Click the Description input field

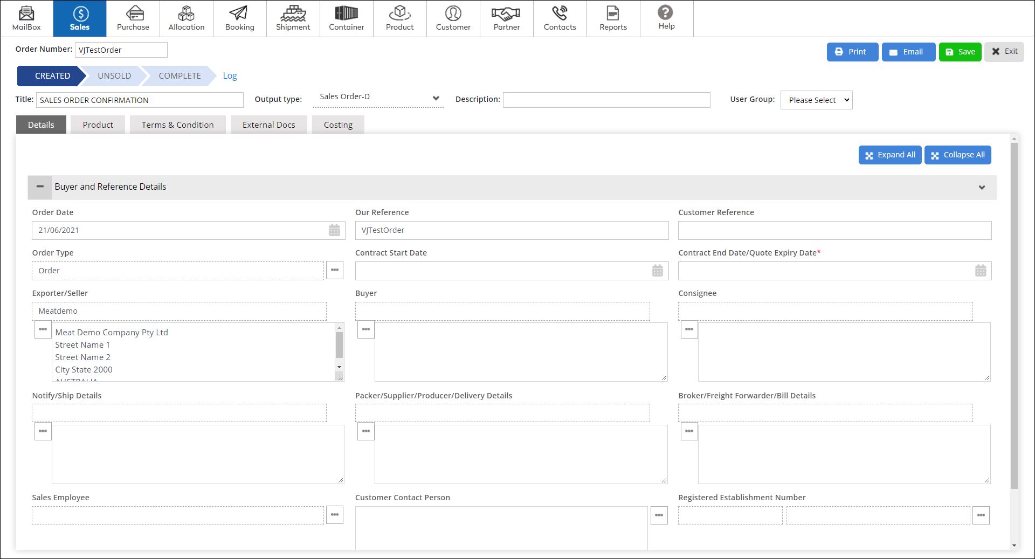tap(606, 100)
